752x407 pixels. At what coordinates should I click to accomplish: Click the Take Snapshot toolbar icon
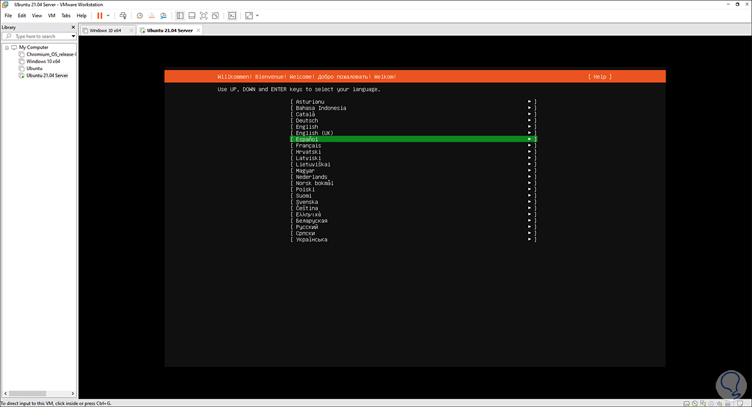coord(140,15)
